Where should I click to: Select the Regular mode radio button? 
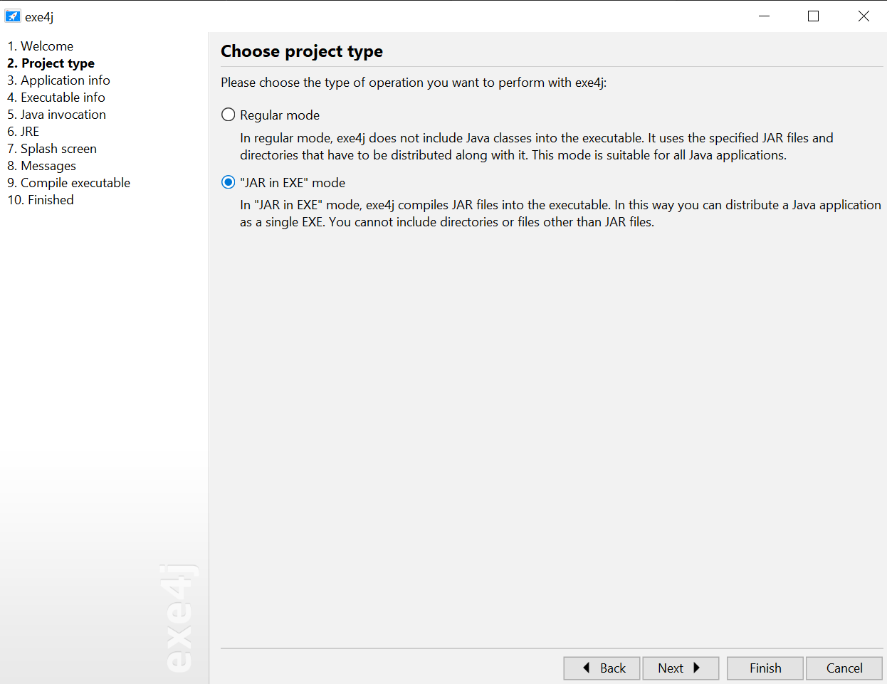(x=228, y=115)
